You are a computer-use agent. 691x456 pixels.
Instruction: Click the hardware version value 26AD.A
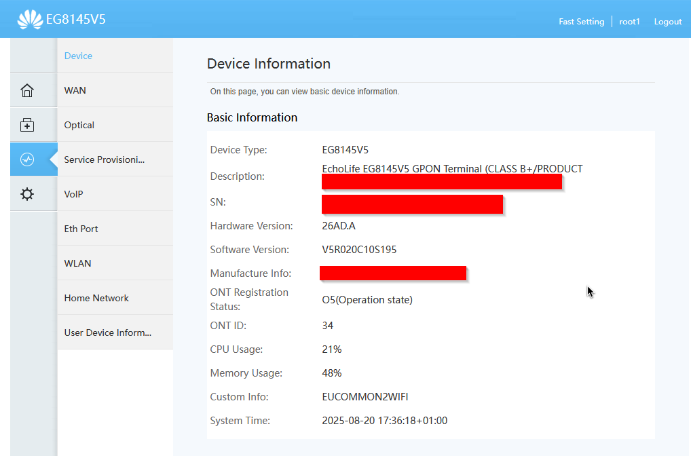point(339,226)
